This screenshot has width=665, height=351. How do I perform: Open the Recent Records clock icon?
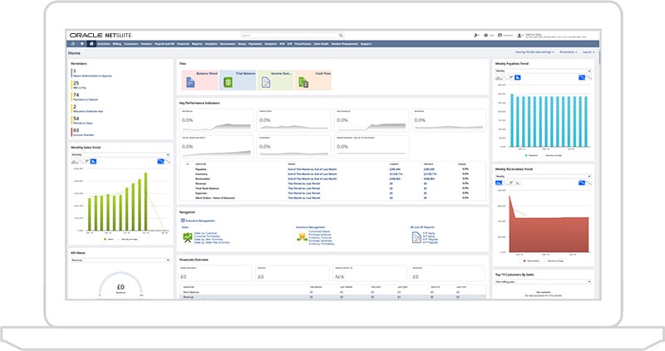72,44
